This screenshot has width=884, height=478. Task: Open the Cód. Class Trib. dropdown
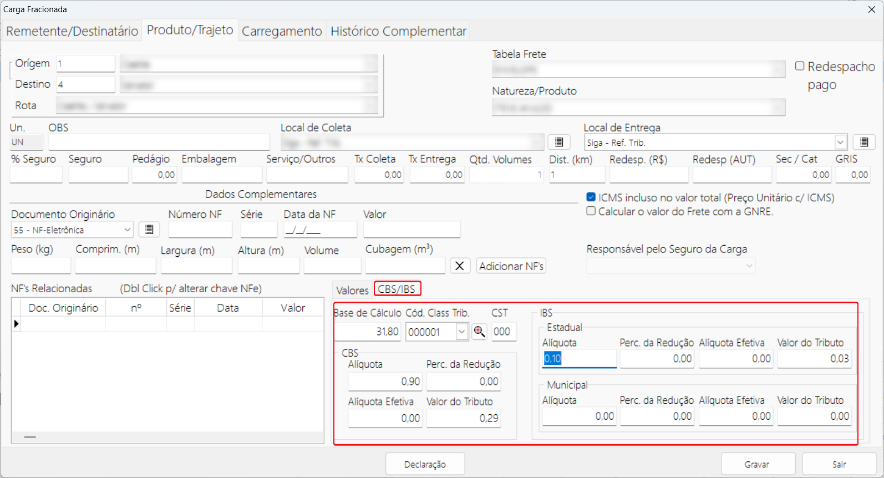(x=461, y=332)
